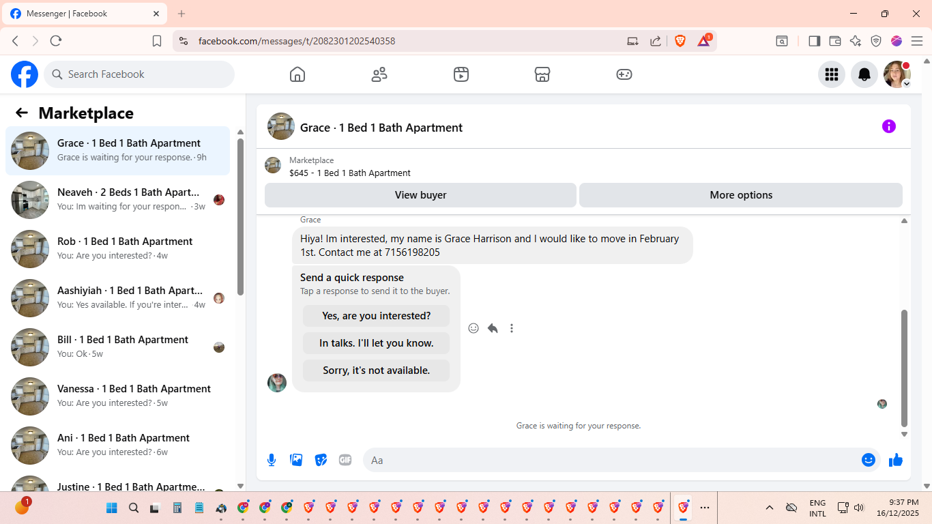932x524 pixels.
Task: Click the Search Facebook field
Action: [139, 74]
